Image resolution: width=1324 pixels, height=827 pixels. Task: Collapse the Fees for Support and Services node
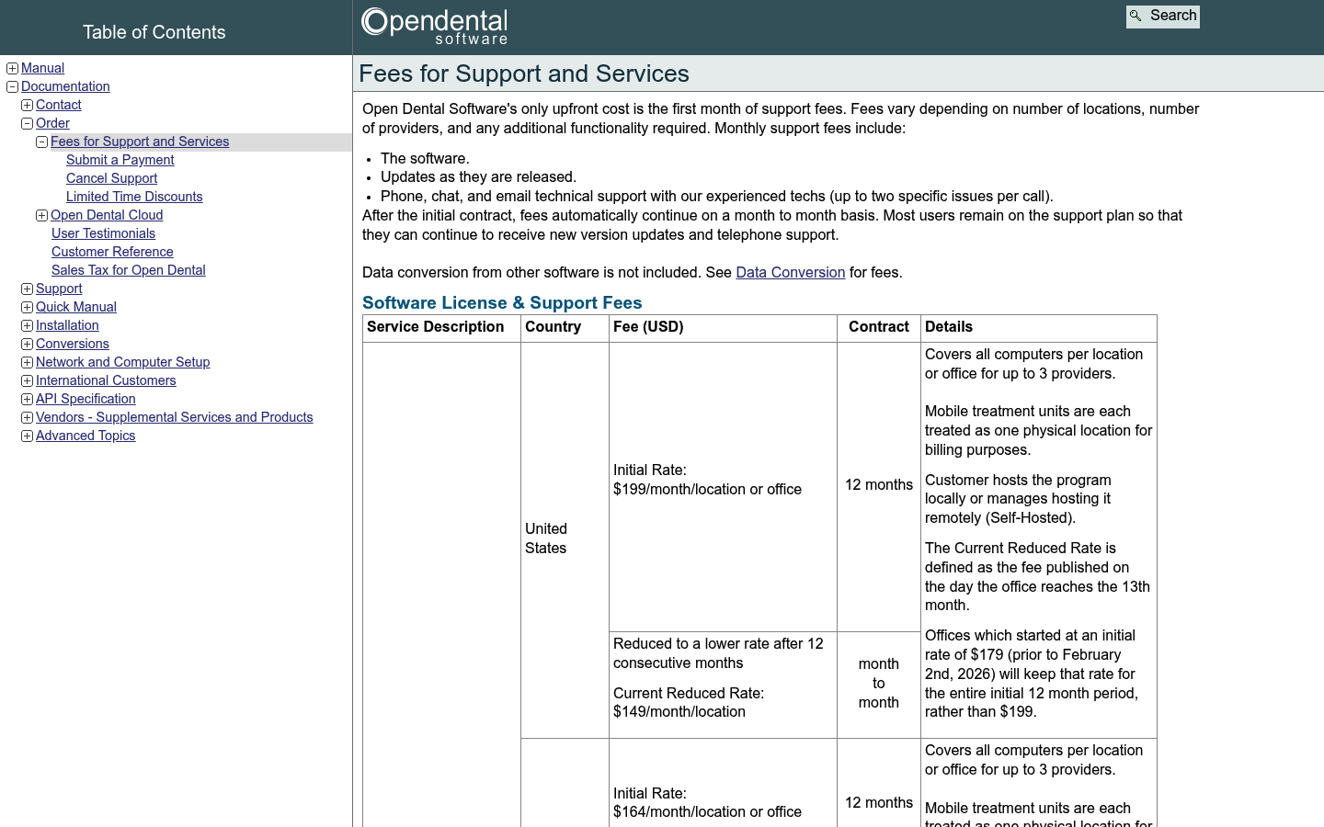click(x=41, y=142)
